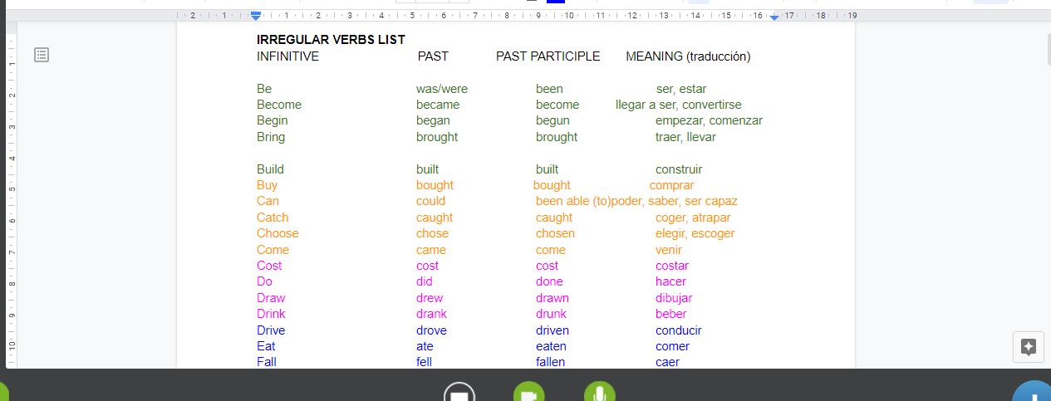Click the green word 'brought' in PAST column

pos(437,137)
